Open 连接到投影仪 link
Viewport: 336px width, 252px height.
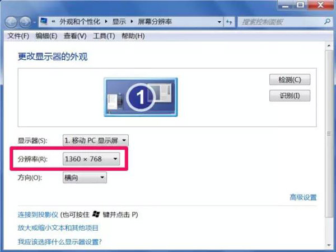pos(38,215)
